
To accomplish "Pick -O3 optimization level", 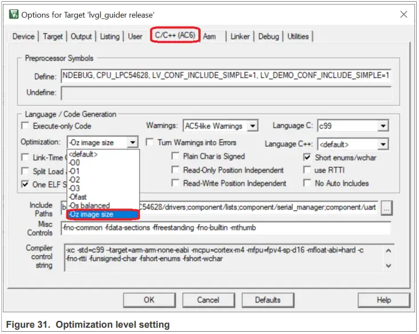I will [x=103, y=188].
